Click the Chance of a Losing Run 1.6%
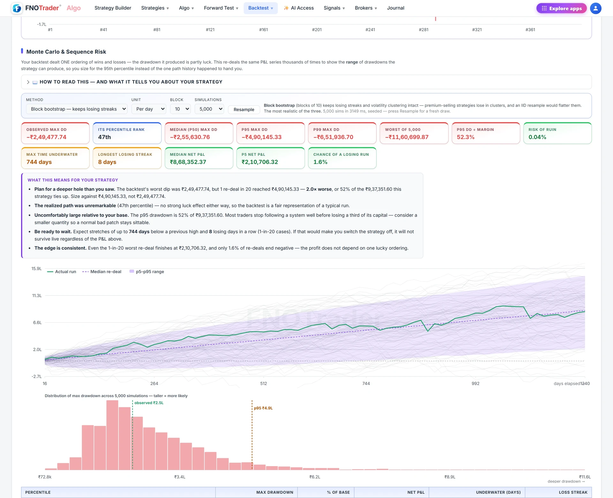This screenshot has height=498, width=613. (x=320, y=162)
